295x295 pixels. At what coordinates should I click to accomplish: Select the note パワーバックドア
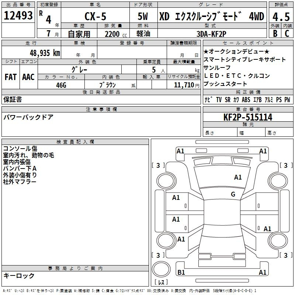(28, 117)
